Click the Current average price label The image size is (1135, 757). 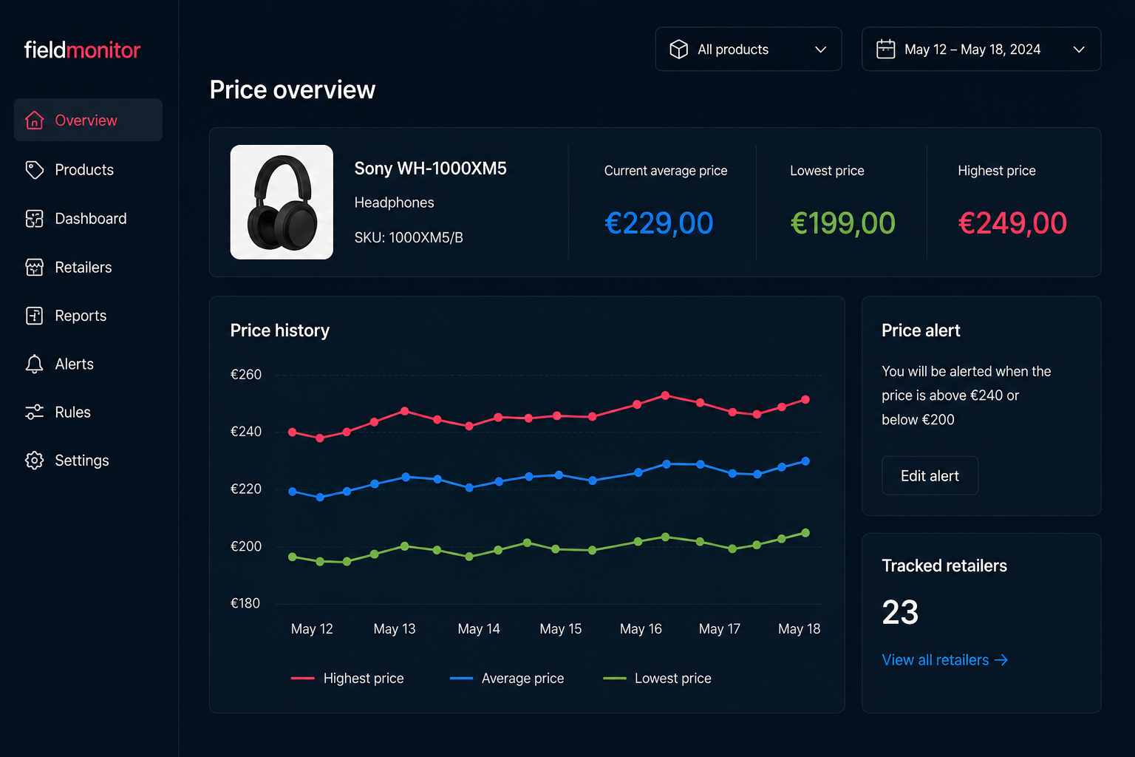666,171
